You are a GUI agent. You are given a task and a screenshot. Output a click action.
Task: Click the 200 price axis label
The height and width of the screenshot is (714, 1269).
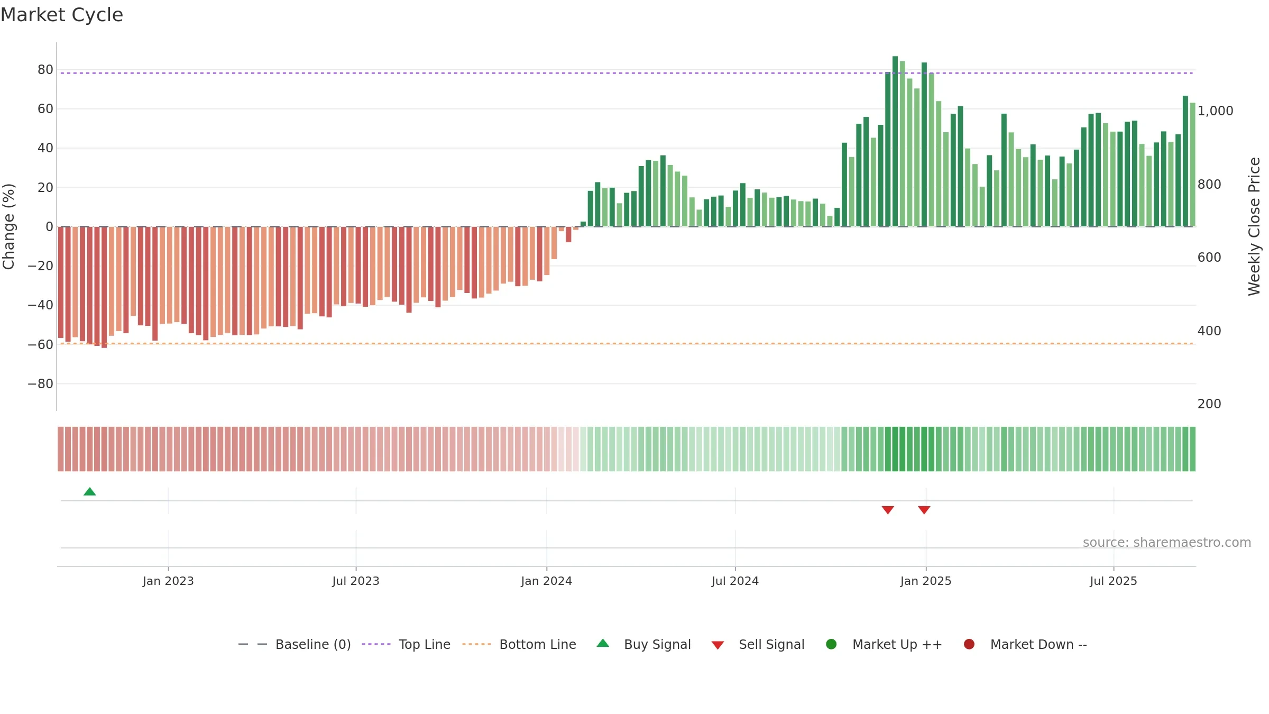point(1209,404)
